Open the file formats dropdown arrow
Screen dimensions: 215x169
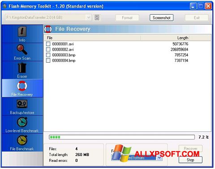tap(159, 158)
